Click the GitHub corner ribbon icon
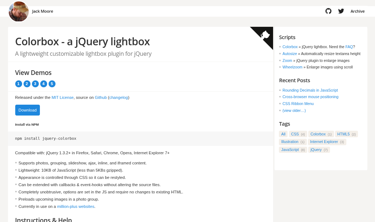The width and height of the screenshot is (375, 222). click(x=265, y=34)
